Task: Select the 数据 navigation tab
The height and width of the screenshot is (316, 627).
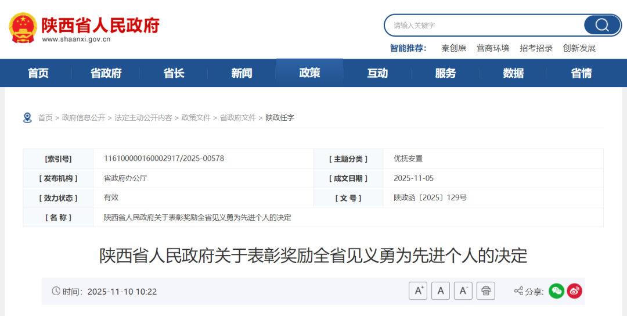Action: (513, 73)
